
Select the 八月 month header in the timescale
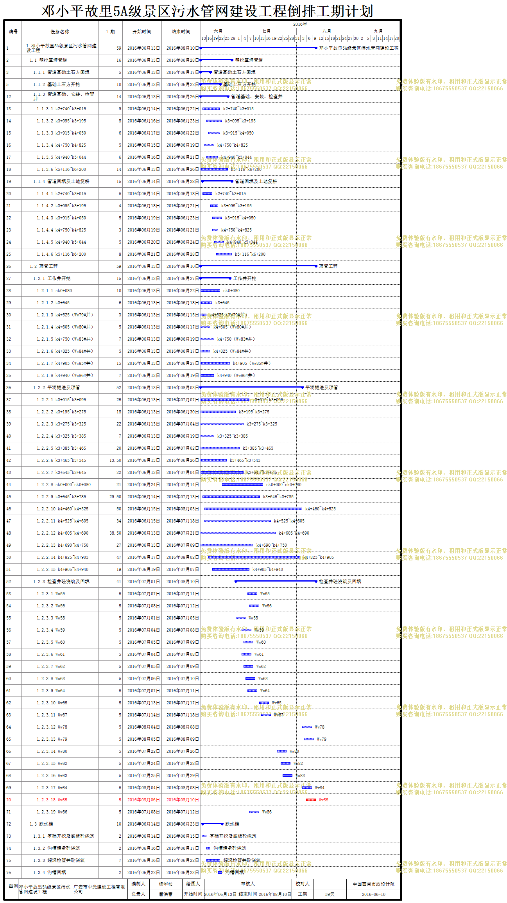click(327, 31)
